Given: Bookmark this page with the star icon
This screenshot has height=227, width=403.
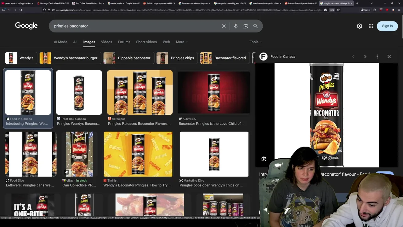Looking at the screenshot, I should pyautogui.click(x=338, y=10).
